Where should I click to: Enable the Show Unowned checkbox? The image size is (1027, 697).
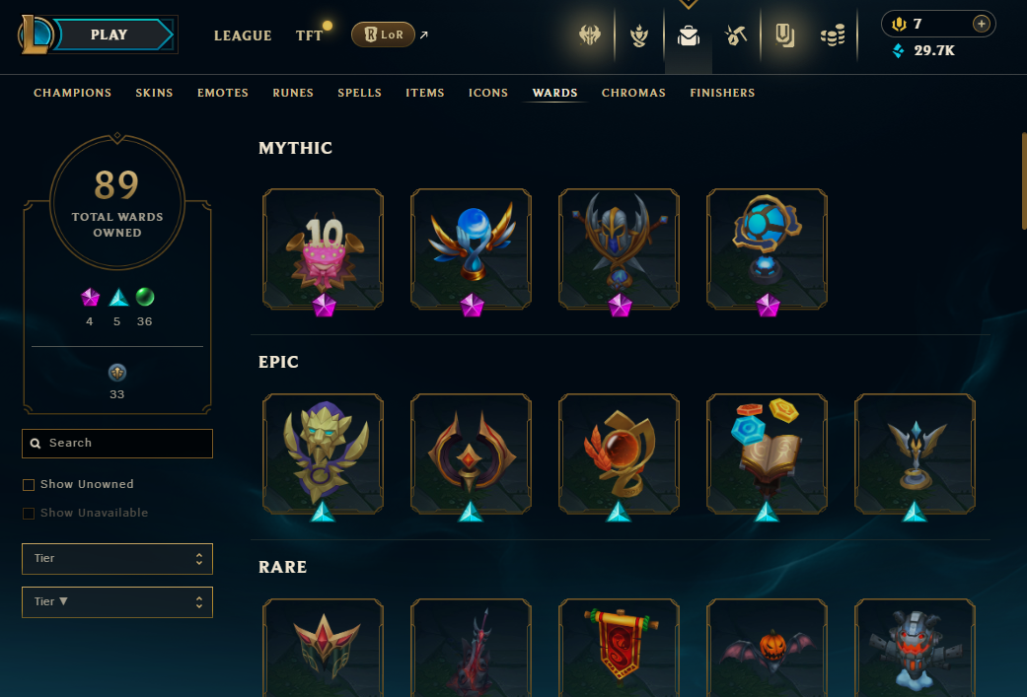pyautogui.click(x=29, y=485)
